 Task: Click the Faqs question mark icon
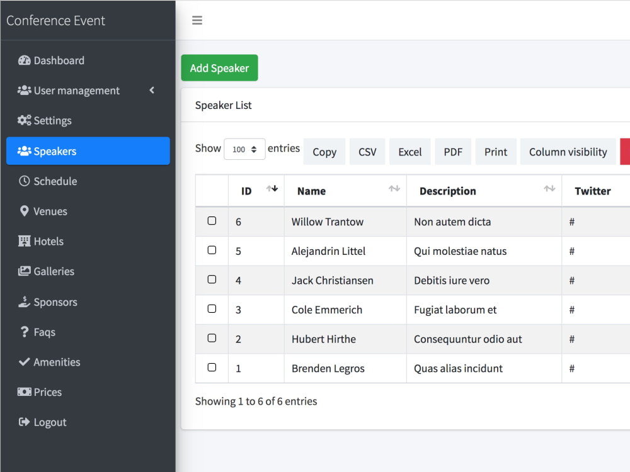point(23,332)
